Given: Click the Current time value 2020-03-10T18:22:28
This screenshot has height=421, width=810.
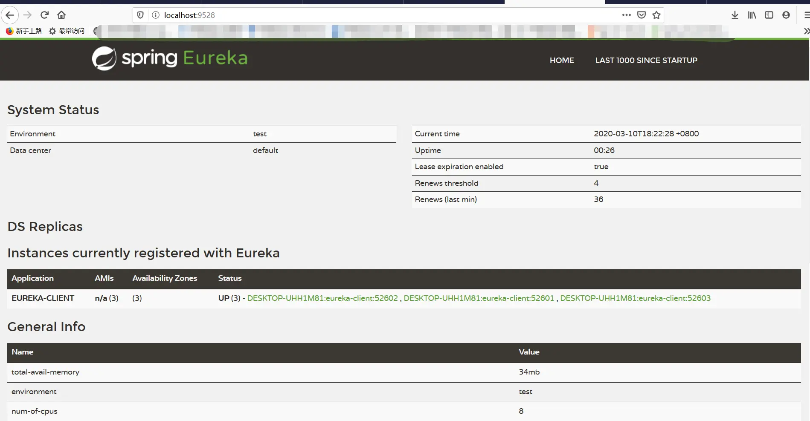Looking at the screenshot, I should 646,134.
